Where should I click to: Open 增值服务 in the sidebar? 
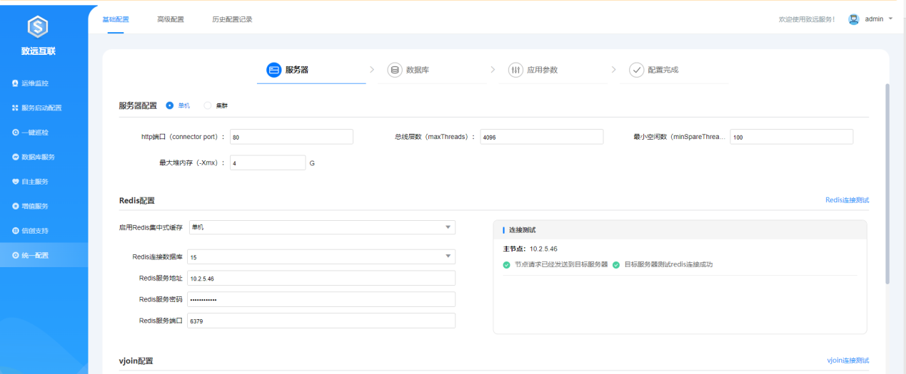coord(34,206)
